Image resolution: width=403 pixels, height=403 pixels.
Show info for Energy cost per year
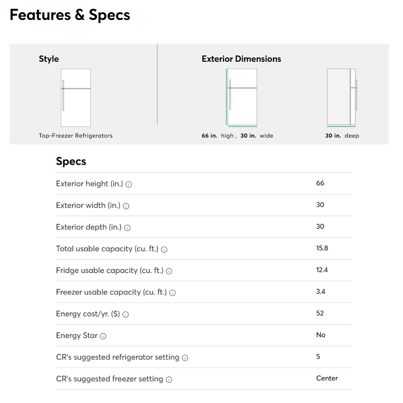[x=125, y=315]
